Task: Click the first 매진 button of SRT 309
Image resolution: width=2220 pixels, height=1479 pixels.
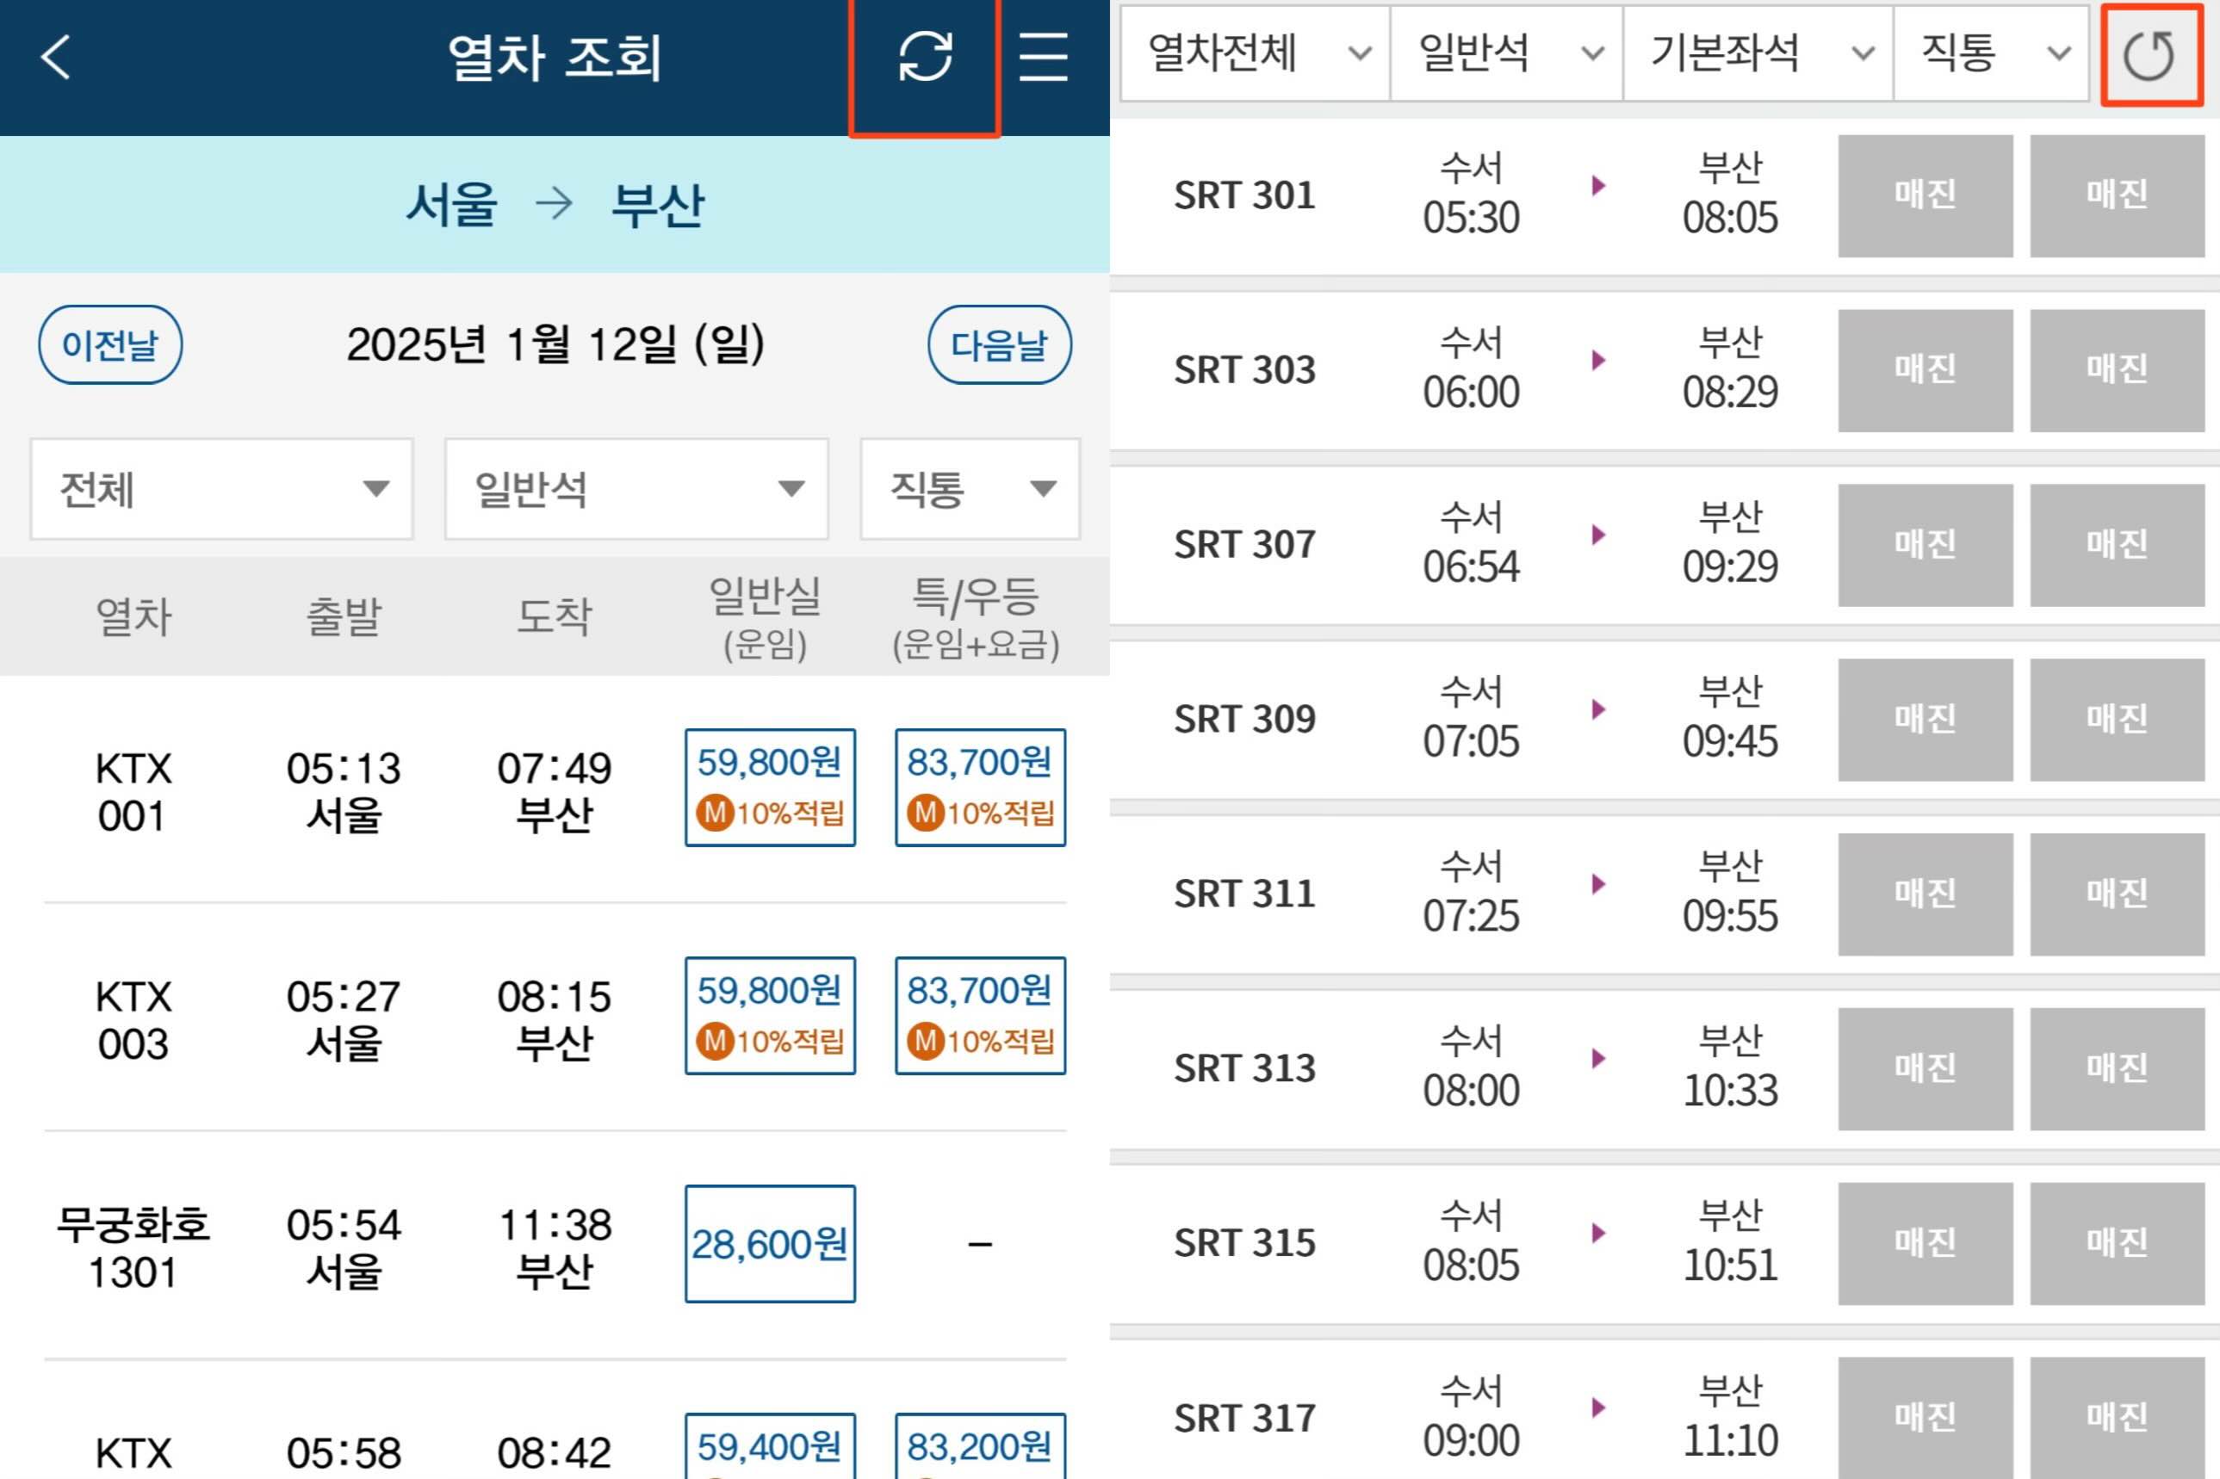Action: pos(1925,720)
